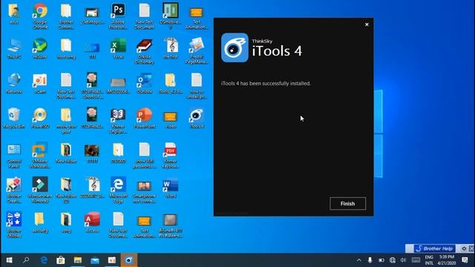
Task: Open the DSmobile shortcut on desktop
Action: 170,16
